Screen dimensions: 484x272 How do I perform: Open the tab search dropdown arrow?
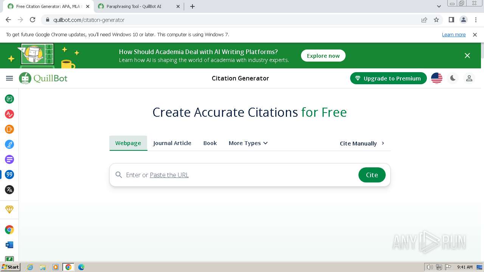[x=439, y=6]
